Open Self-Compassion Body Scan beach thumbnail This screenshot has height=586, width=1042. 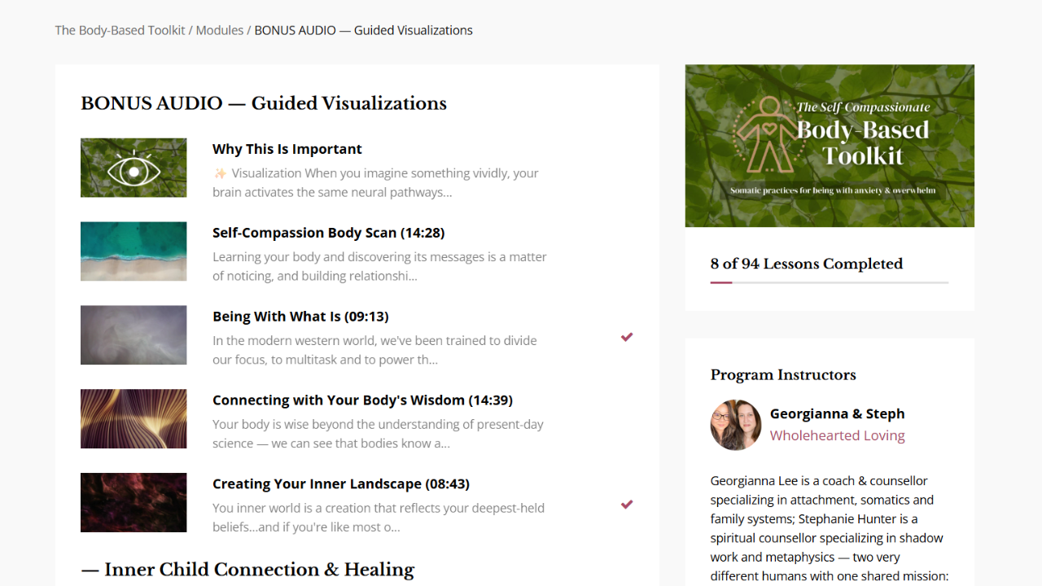[x=134, y=251]
